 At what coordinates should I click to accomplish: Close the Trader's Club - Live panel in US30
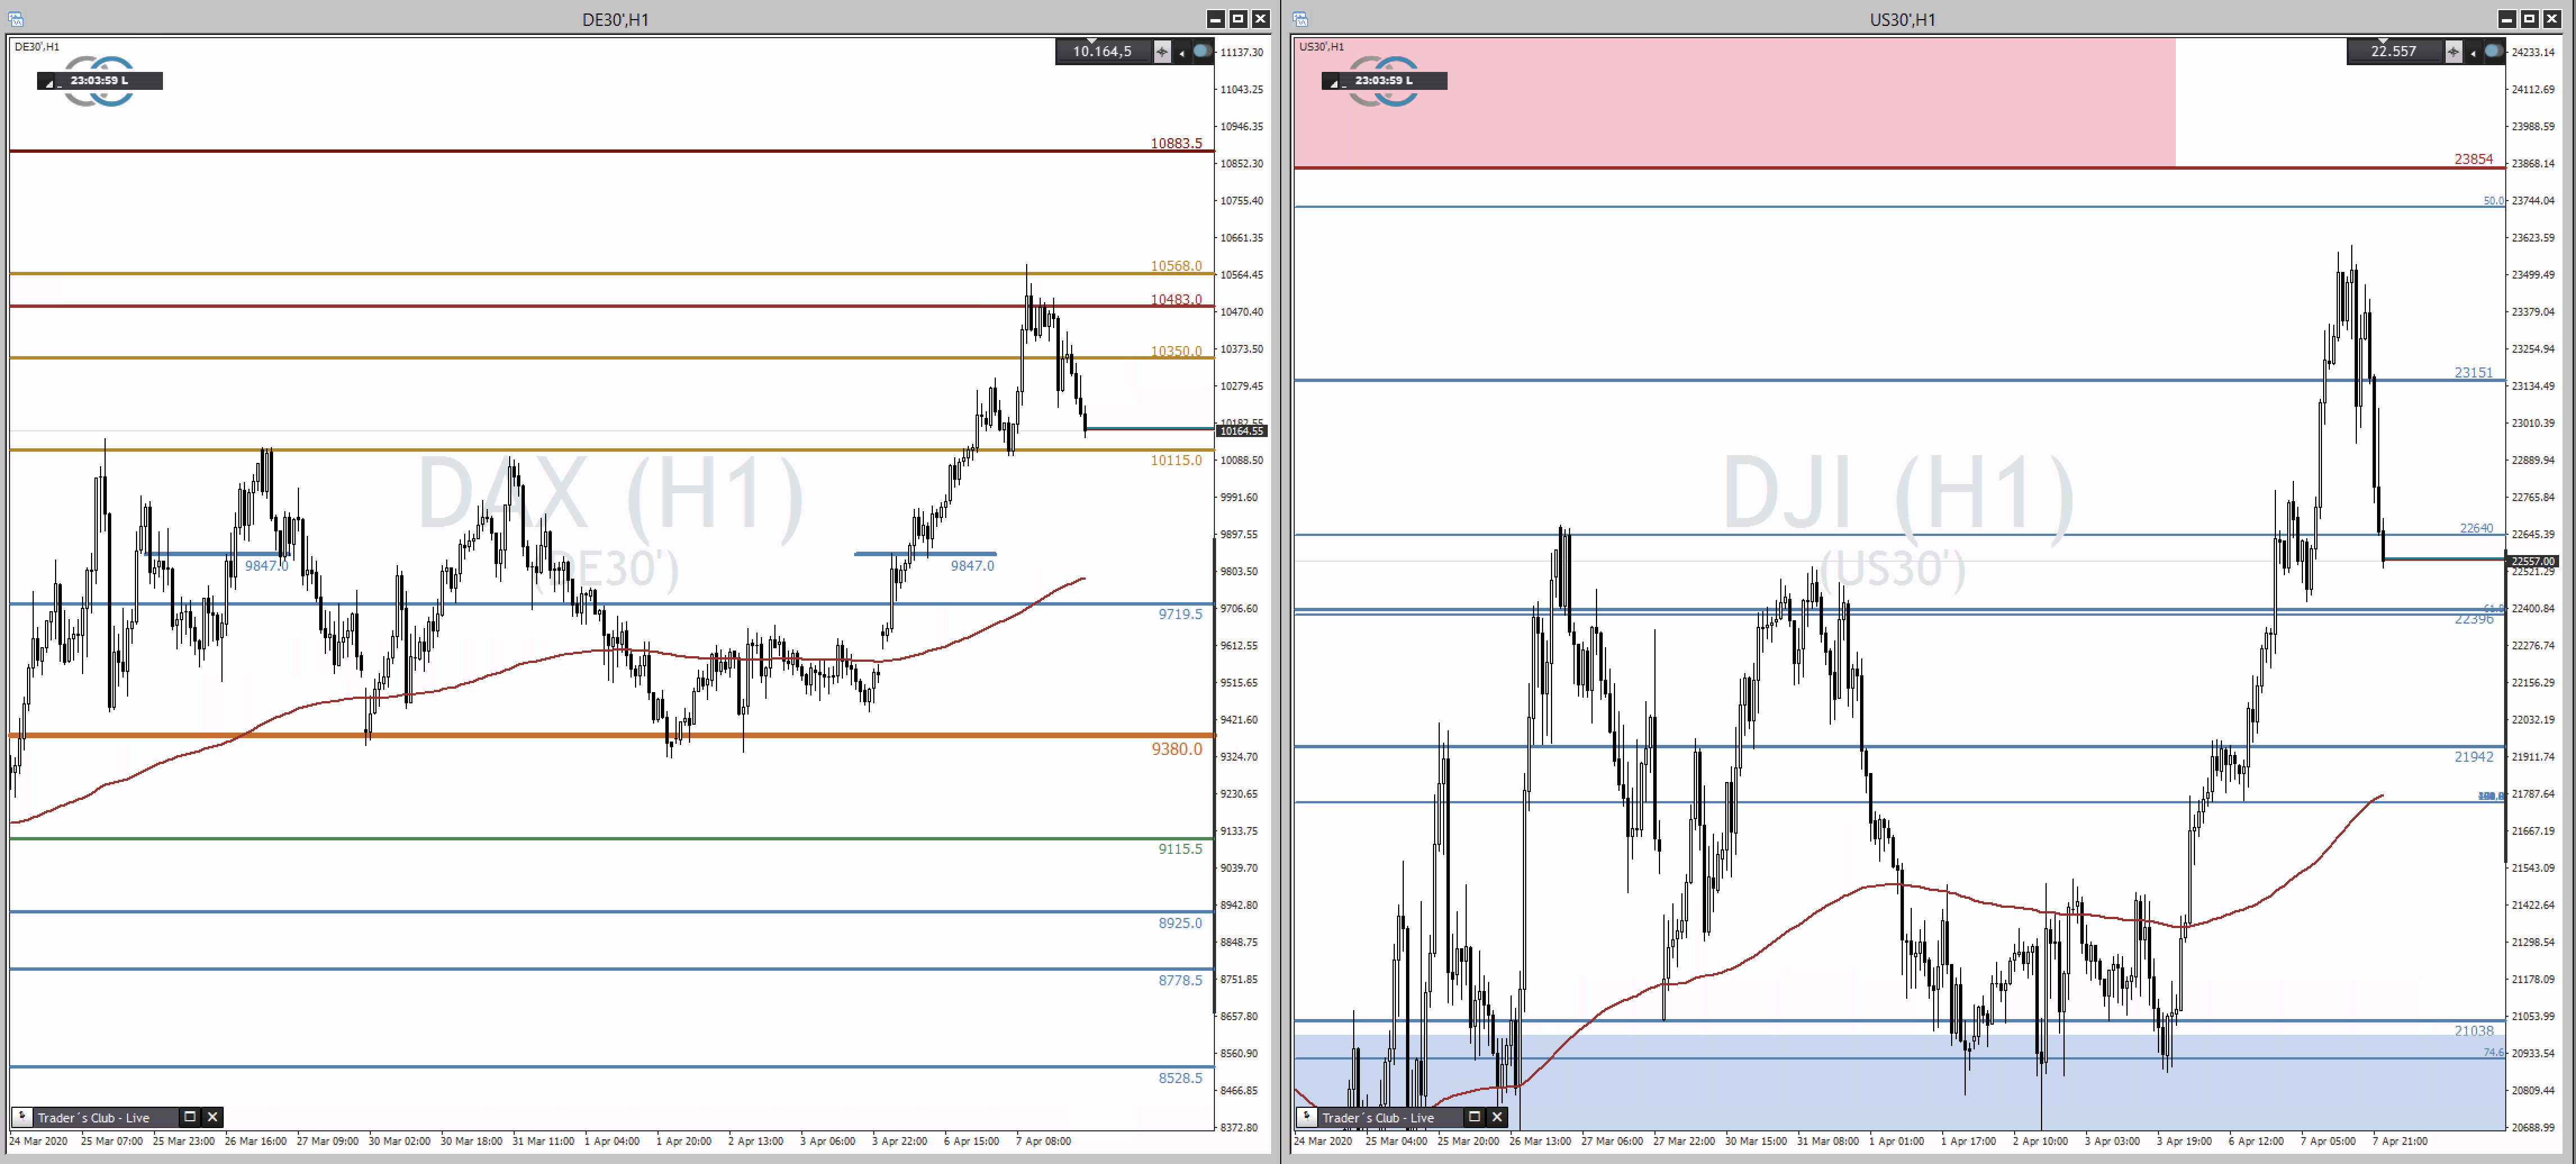click(x=1497, y=1117)
